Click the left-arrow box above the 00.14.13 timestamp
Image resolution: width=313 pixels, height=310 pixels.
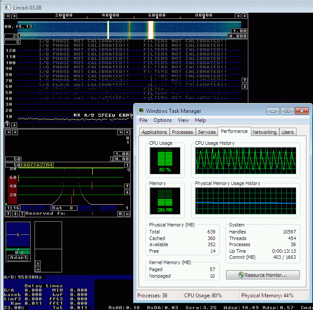pos(14,16)
